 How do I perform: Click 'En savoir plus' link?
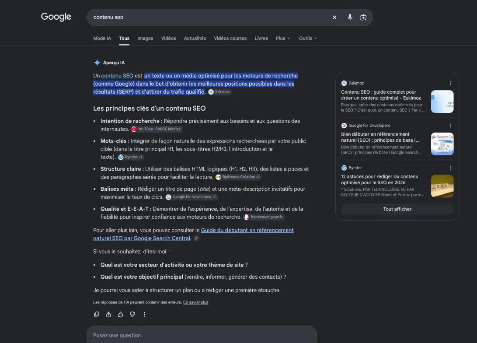pyautogui.click(x=195, y=302)
